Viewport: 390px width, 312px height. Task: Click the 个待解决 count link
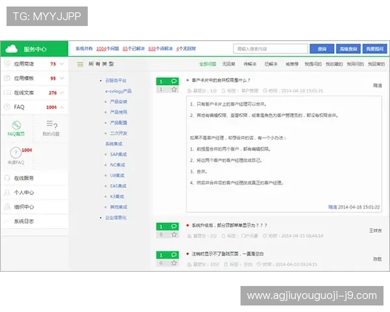coord(161,49)
